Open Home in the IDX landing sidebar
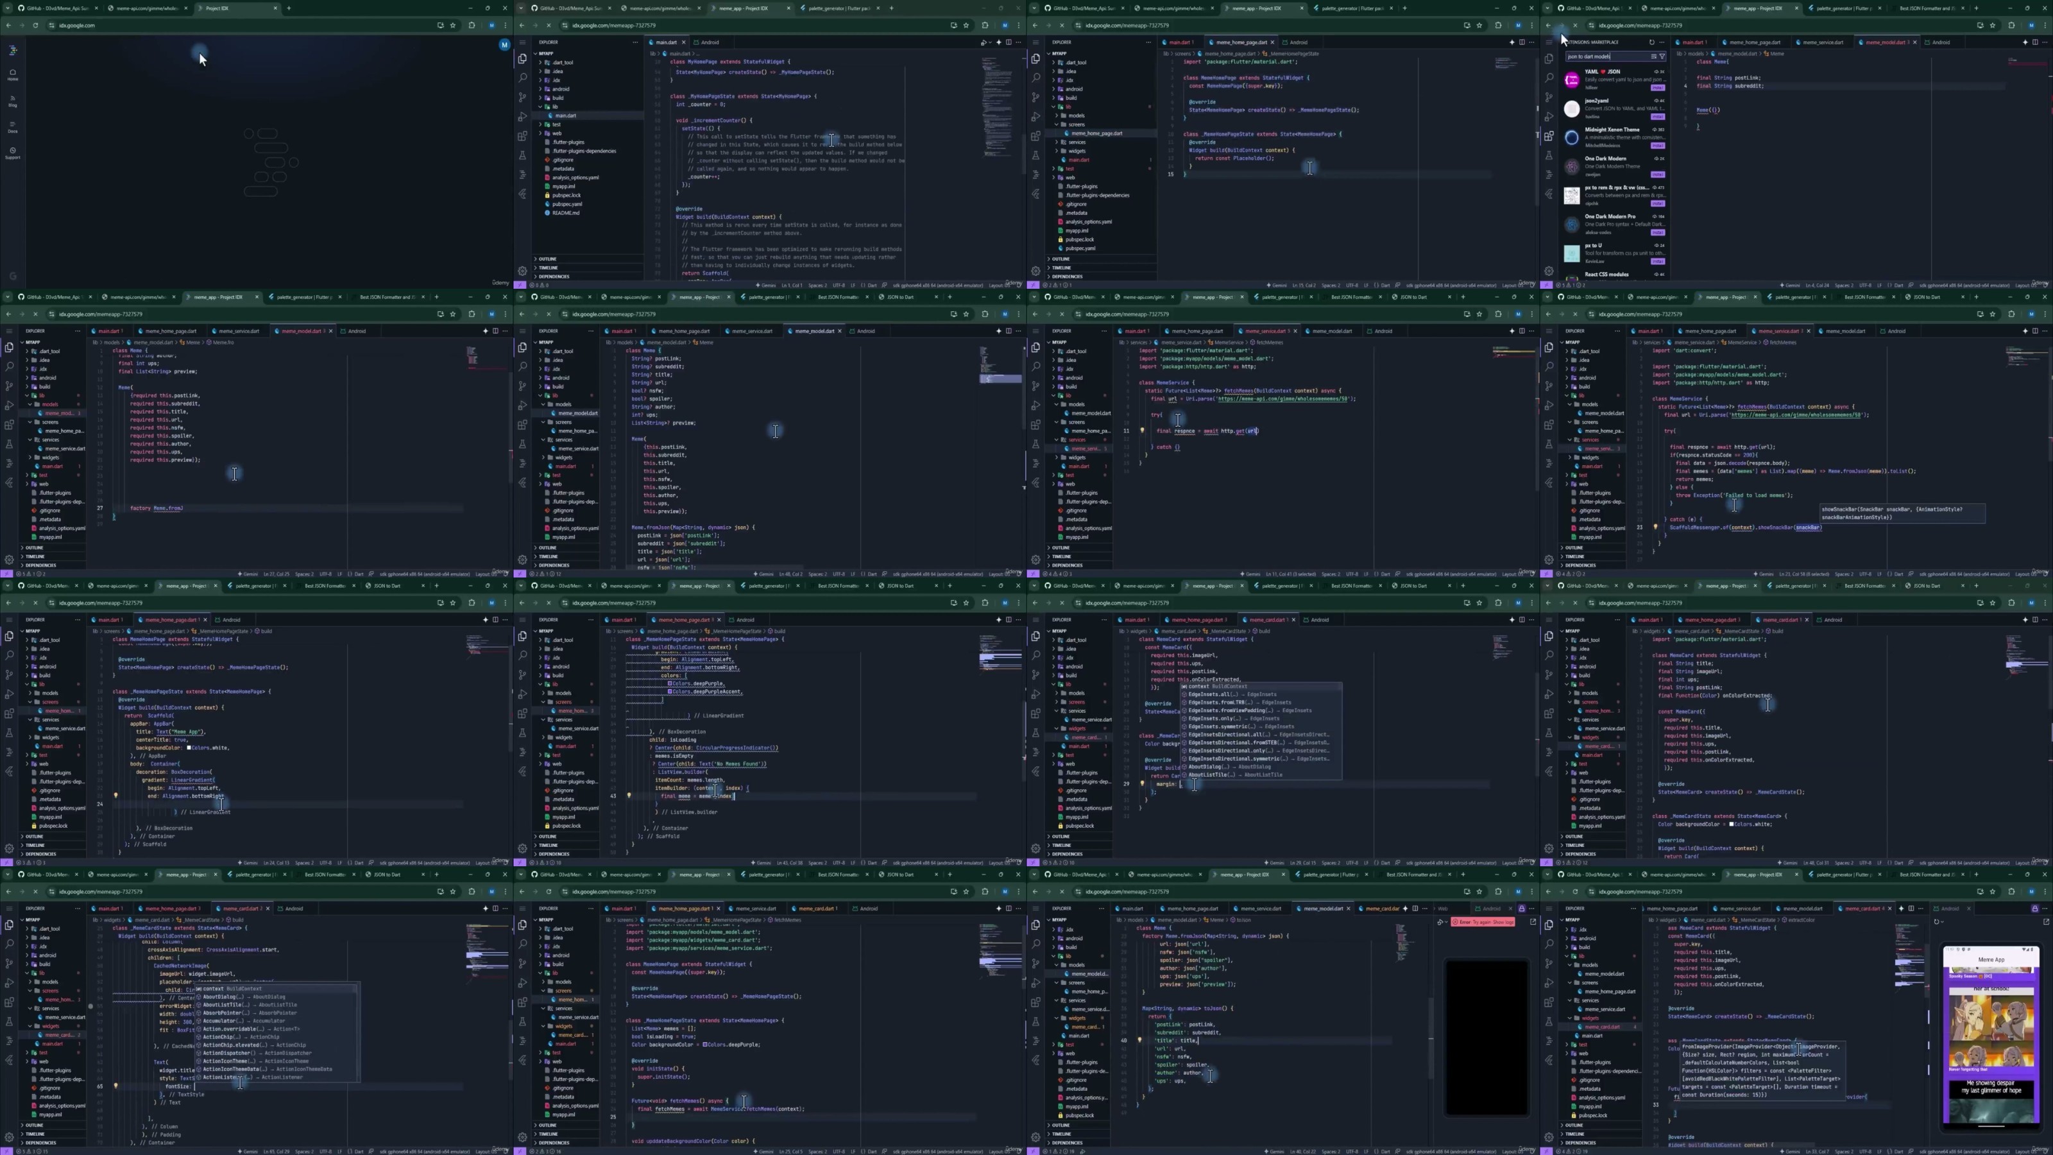Viewport: 2053px width, 1155px height. pyautogui.click(x=13, y=74)
